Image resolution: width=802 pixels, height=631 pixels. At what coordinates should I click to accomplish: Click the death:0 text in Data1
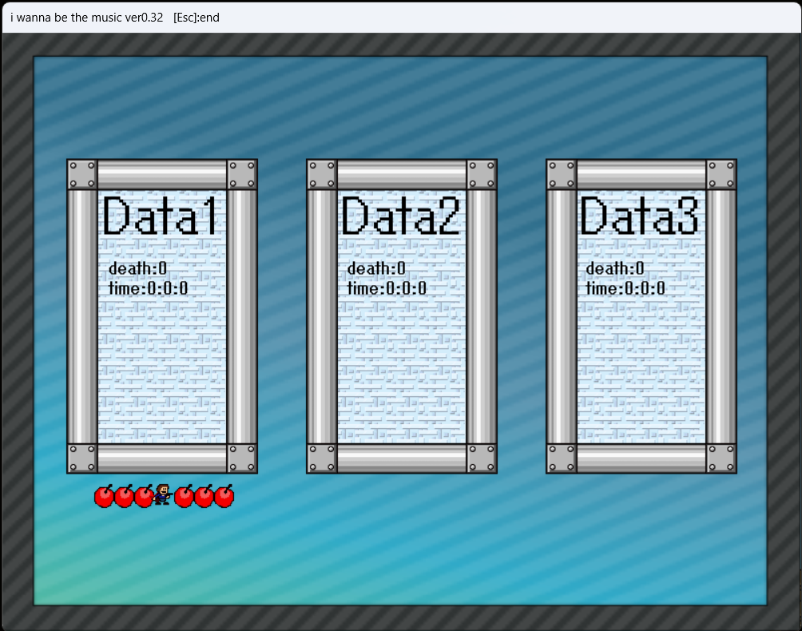pyautogui.click(x=137, y=268)
